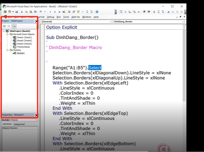Click the Outdent icon in Edit toolbar

149,12
